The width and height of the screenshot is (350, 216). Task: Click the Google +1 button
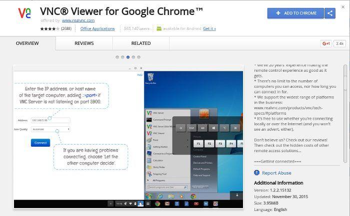pyautogui.click(x=326, y=44)
